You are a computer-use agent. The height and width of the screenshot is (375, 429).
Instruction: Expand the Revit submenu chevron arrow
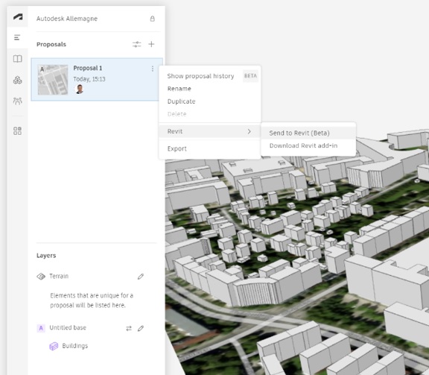click(x=249, y=131)
